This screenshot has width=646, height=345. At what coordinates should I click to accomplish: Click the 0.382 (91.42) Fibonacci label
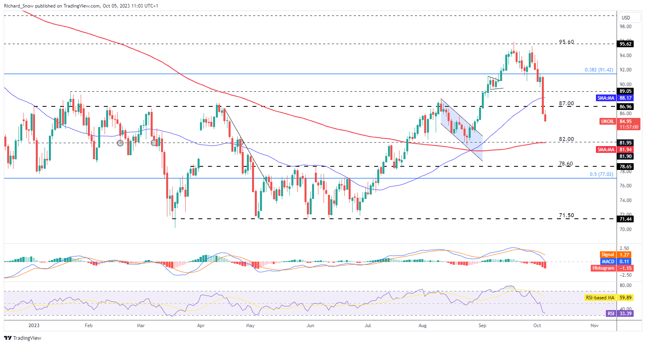pos(599,70)
